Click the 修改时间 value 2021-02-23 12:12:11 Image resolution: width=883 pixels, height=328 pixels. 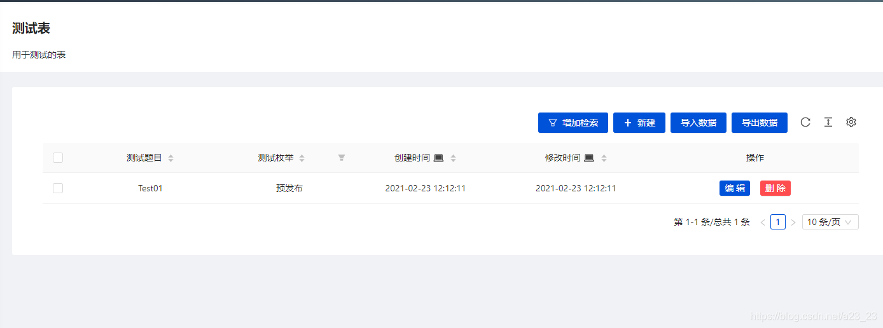576,188
